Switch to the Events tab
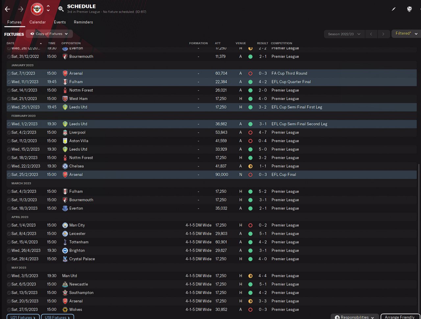 [x=60, y=22]
